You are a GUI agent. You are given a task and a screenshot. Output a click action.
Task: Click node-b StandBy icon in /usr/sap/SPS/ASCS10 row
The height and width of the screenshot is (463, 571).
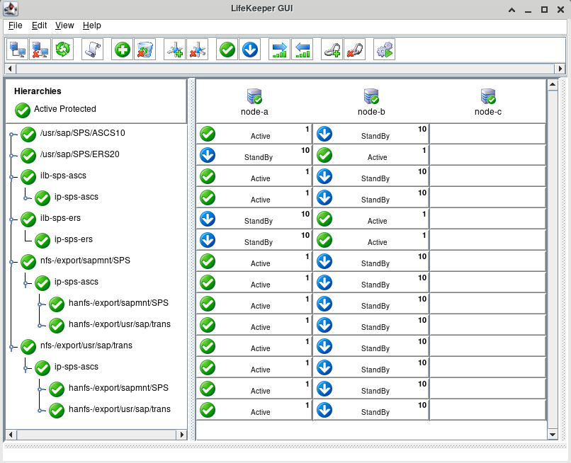click(x=324, y=134)
